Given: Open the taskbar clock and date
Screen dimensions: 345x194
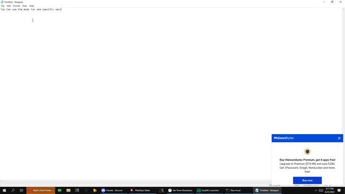Looking at the screenshot, I should [x=329, y=190].
